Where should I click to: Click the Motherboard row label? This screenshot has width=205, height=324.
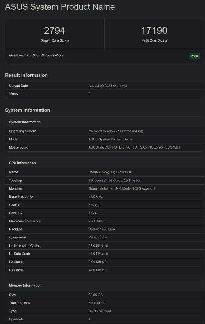point(19,147)
